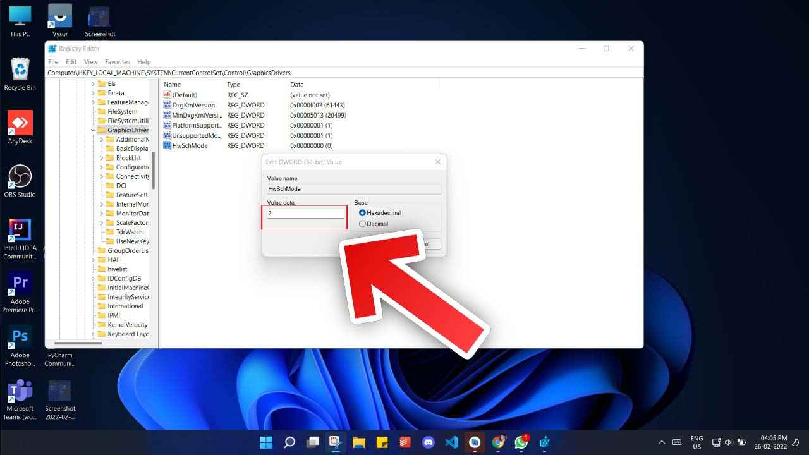Open the Microsoft Teams desktop shortcut
This screenshot has height=455, width=809.
[20, 399]
